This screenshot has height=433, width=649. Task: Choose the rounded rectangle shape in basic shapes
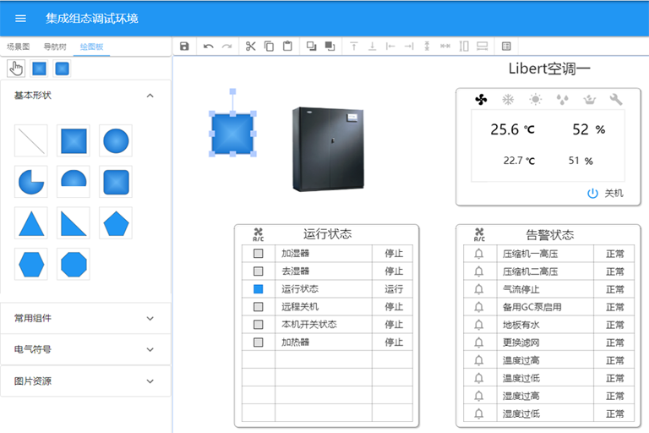click(x=116, y=182)
